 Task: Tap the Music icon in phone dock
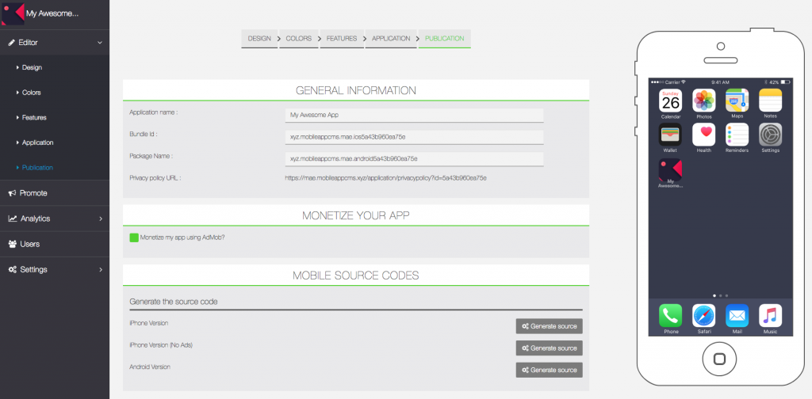coord(770,316)
